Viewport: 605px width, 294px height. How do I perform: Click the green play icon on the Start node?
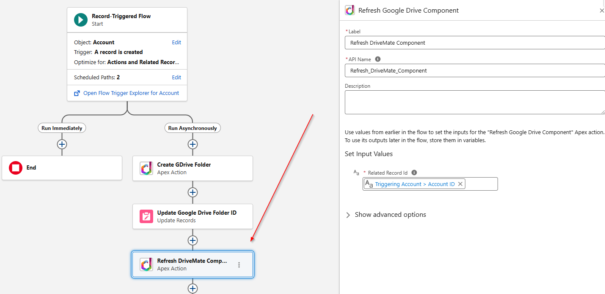click(x=80, y=19)
